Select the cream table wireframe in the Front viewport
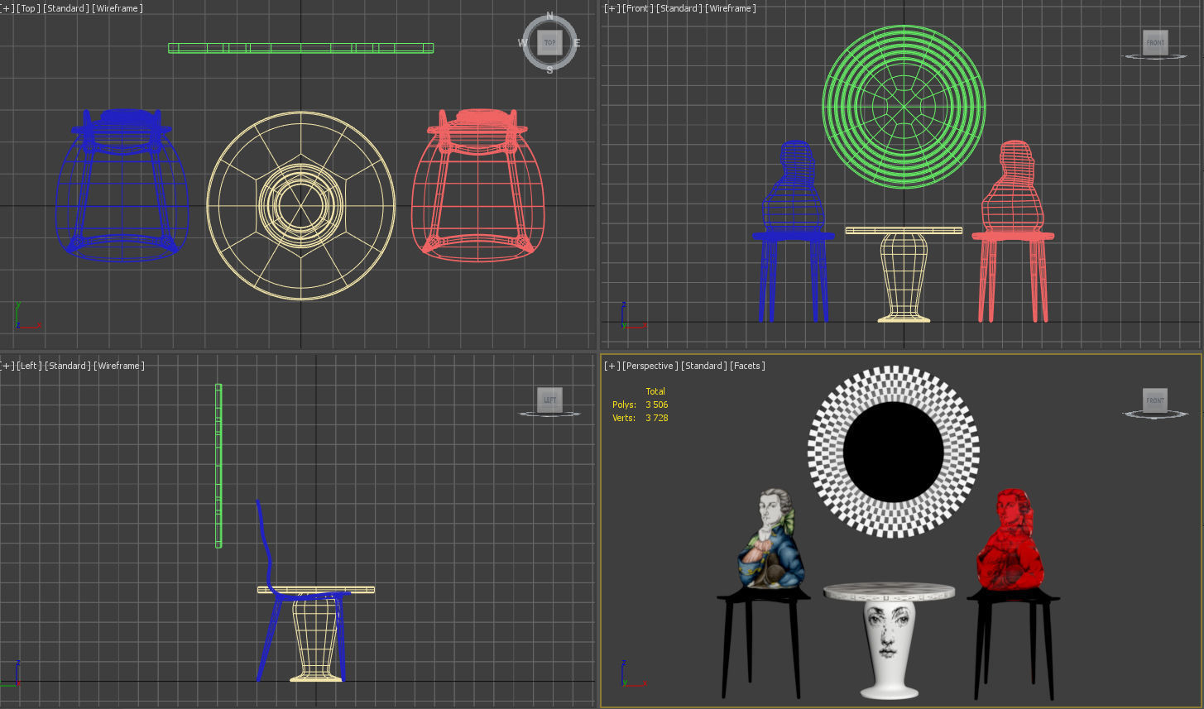This screenshot has width=1204, height=709. 904,274
